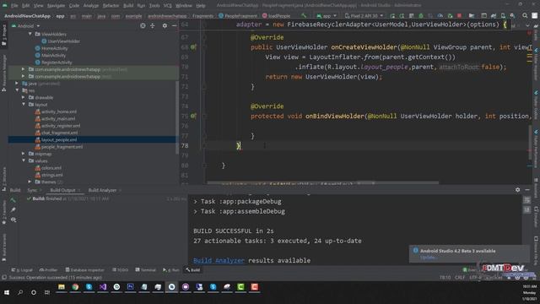Viewport: 540px width, 304px height.
Task: Open the VCS menu
Action: (x=167, y=6)
